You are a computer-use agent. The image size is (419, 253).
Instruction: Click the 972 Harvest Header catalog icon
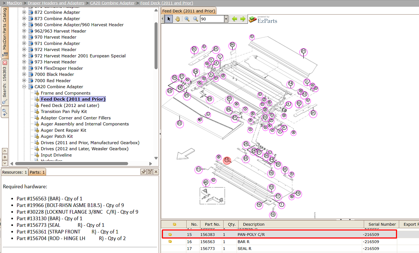tap(31, 49)
